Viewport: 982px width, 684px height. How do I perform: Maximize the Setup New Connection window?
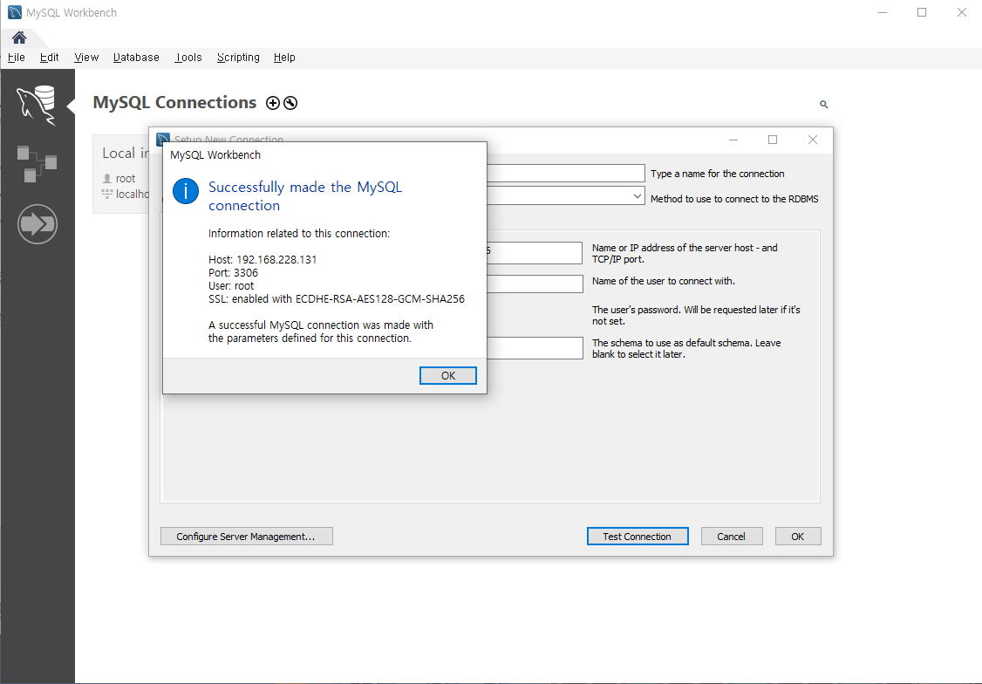[x=772, y=140]
